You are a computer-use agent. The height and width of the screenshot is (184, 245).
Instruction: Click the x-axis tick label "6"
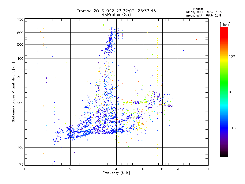(143, 169)
